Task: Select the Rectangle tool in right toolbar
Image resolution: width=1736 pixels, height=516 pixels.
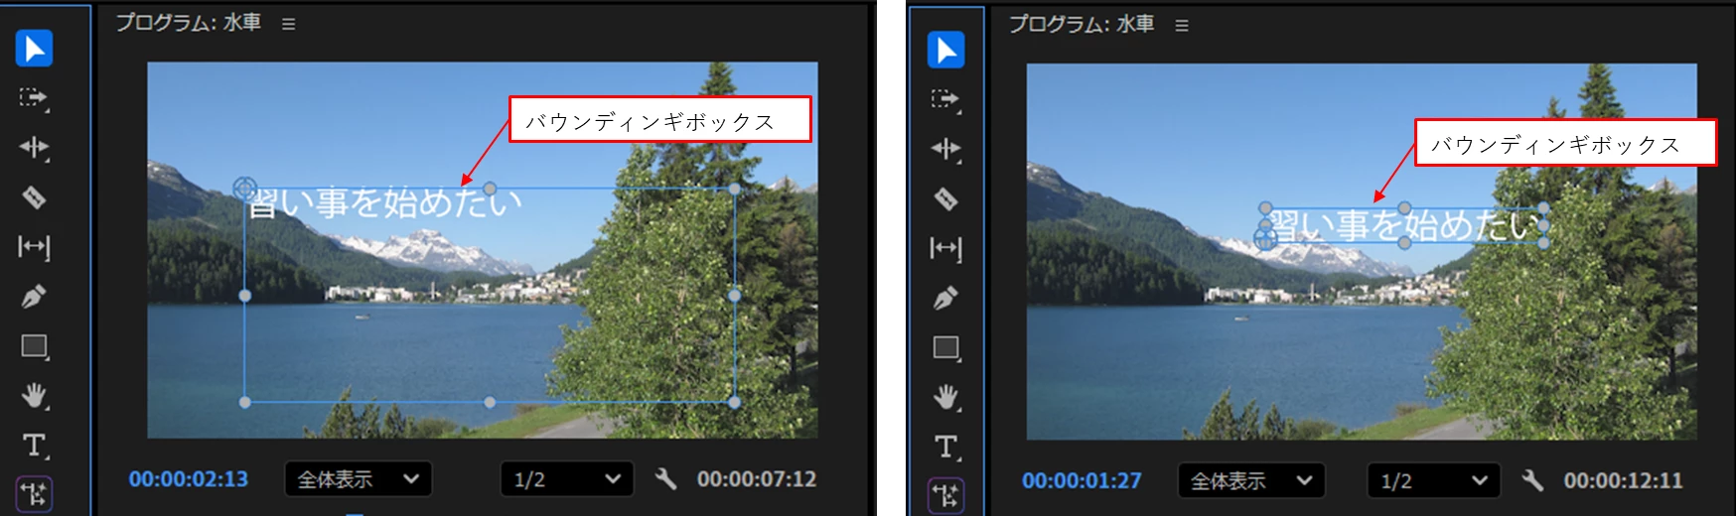Action: tap(945, 347)
